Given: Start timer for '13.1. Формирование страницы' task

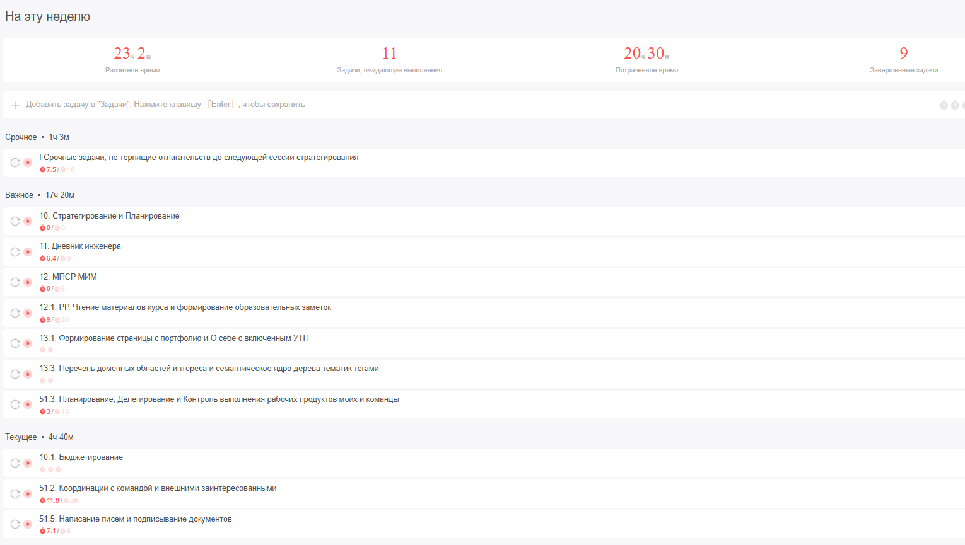Looking at the screenshot, I should tap(28, 343).
